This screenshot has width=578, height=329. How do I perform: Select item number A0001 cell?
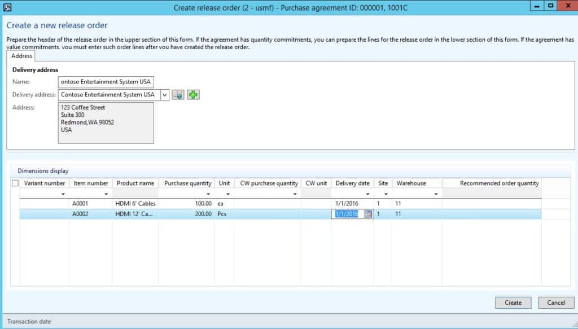[91, 203]
